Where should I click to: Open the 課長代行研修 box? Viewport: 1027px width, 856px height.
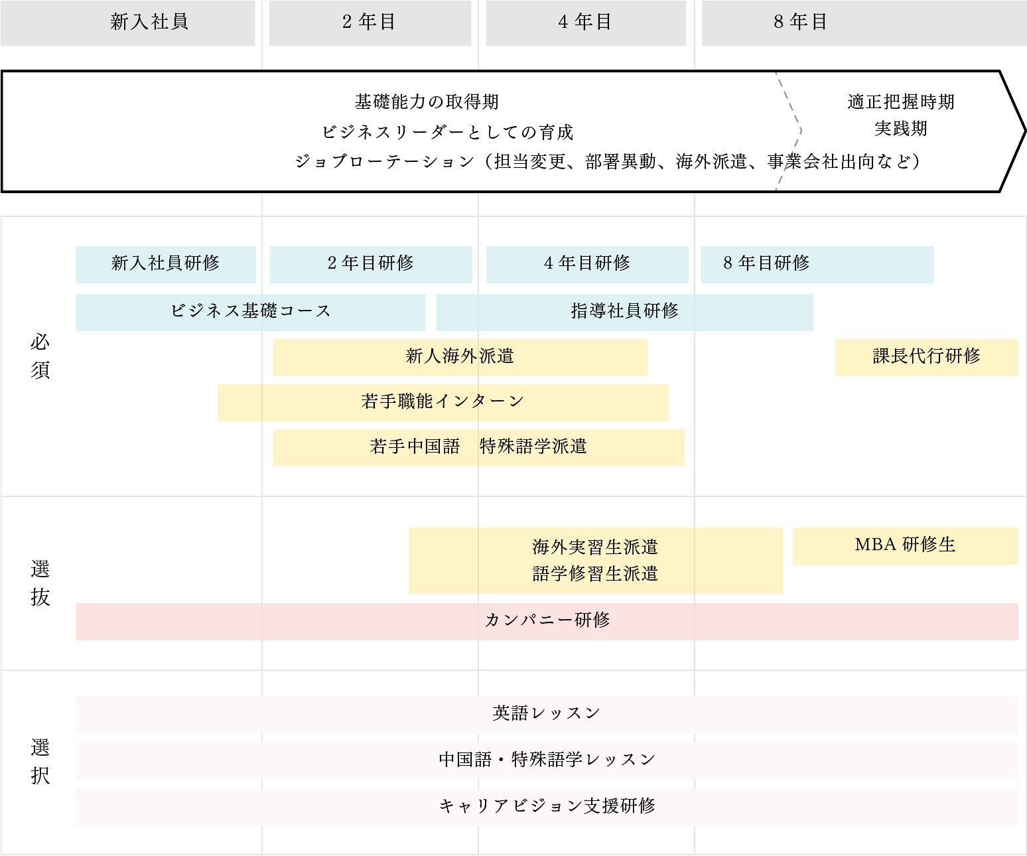(x=926, y=356)
